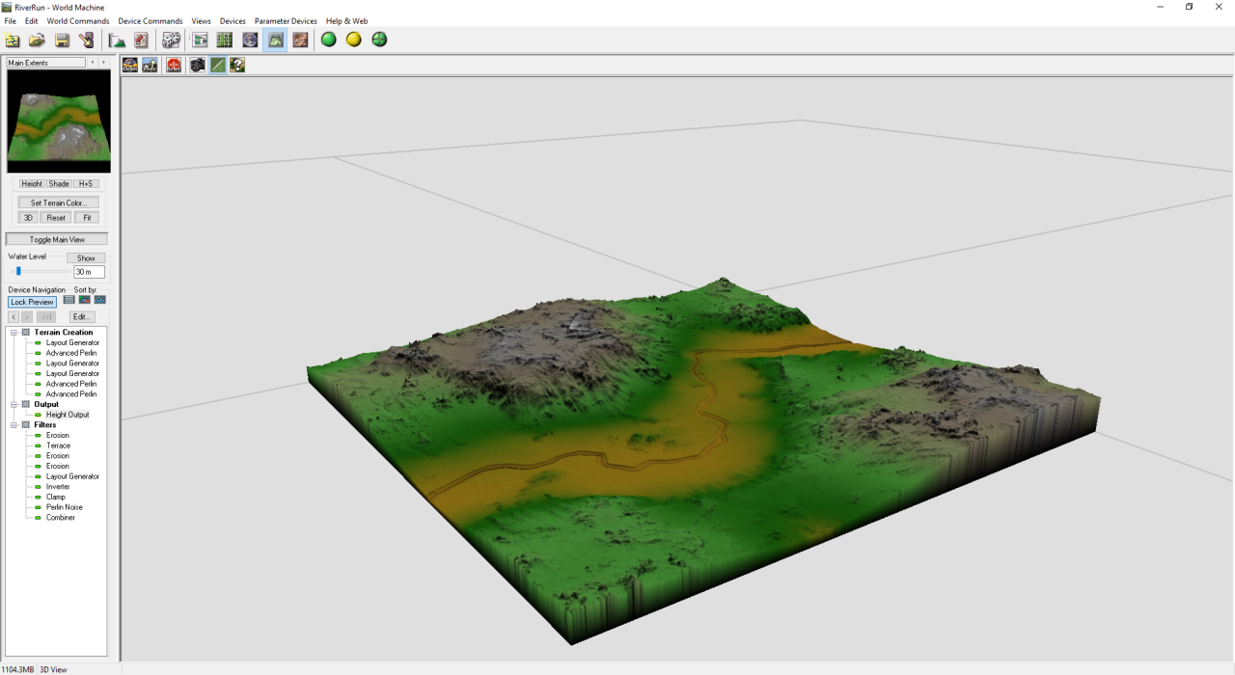
Task: Open the Main Extents dropdown
Action: tap(46, 63)
